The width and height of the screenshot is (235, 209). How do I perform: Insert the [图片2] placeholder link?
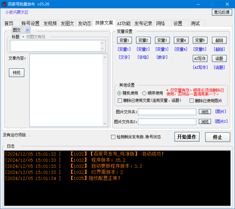point(221,121)
